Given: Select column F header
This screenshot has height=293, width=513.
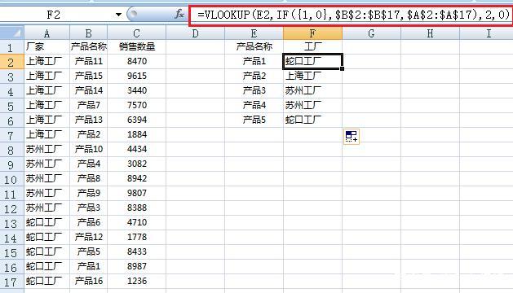Looking at the screenshot, I should (x=312, y=33).
